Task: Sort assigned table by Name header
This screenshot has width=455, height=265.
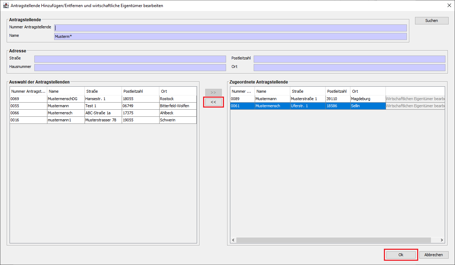Action: tap(272, 91)
